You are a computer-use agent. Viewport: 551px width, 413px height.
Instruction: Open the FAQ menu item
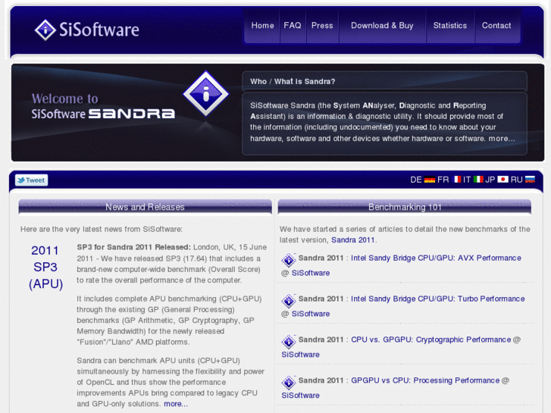click(293, 26)
